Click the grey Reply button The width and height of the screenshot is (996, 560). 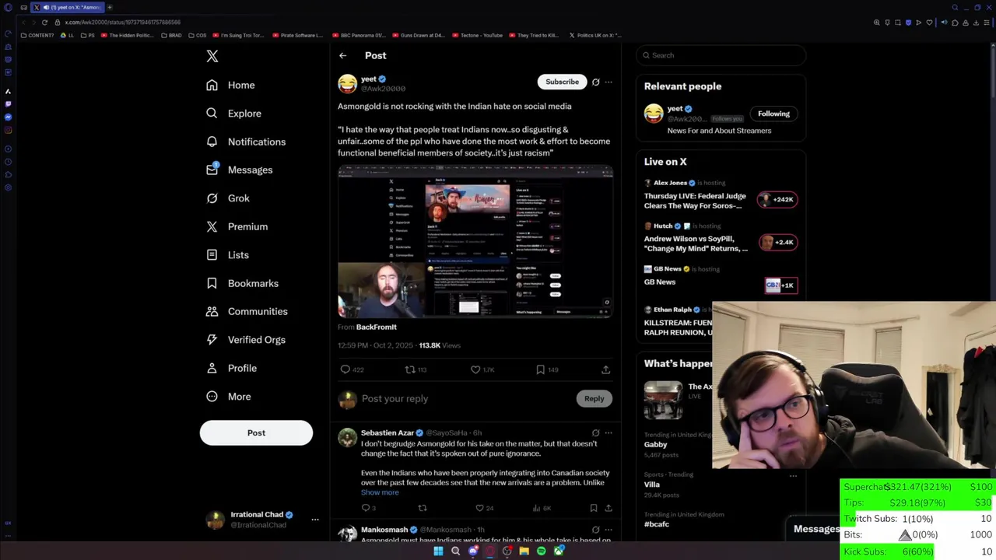point(594,398)
